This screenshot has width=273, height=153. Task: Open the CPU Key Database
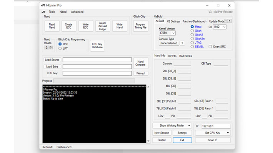click(97, 46)
